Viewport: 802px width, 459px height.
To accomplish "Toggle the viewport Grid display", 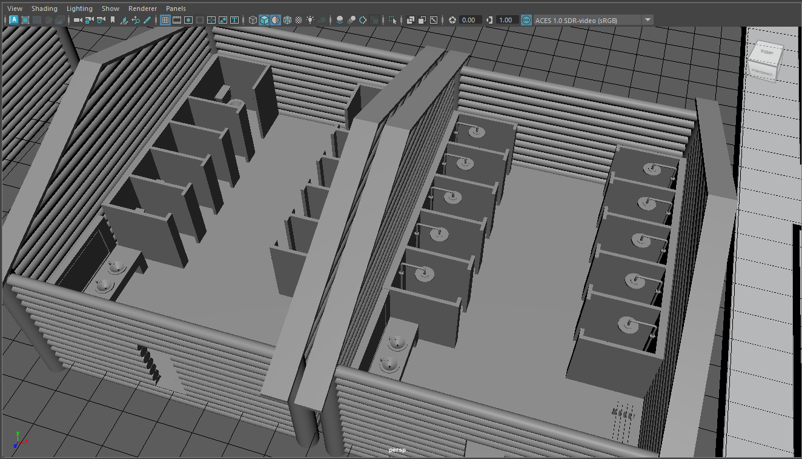I will pyautogui.click(x=165, y=20).
